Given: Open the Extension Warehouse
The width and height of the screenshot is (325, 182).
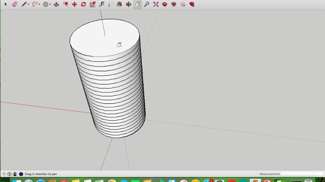Looking at the screenshot, I should tap(174, 4).
